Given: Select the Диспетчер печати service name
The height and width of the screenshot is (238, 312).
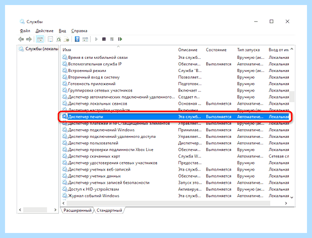Looking at the screenshot, I should 86,117.
